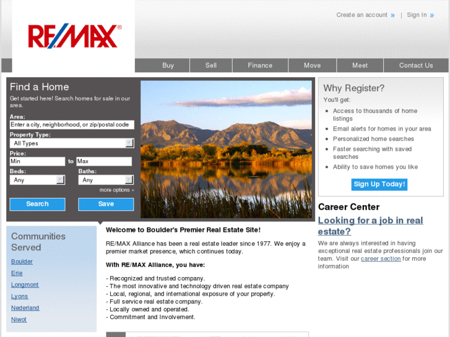This screenshot has width=450, height=337.
Task: Open the Move menu
Action: [x=312, y=66]
